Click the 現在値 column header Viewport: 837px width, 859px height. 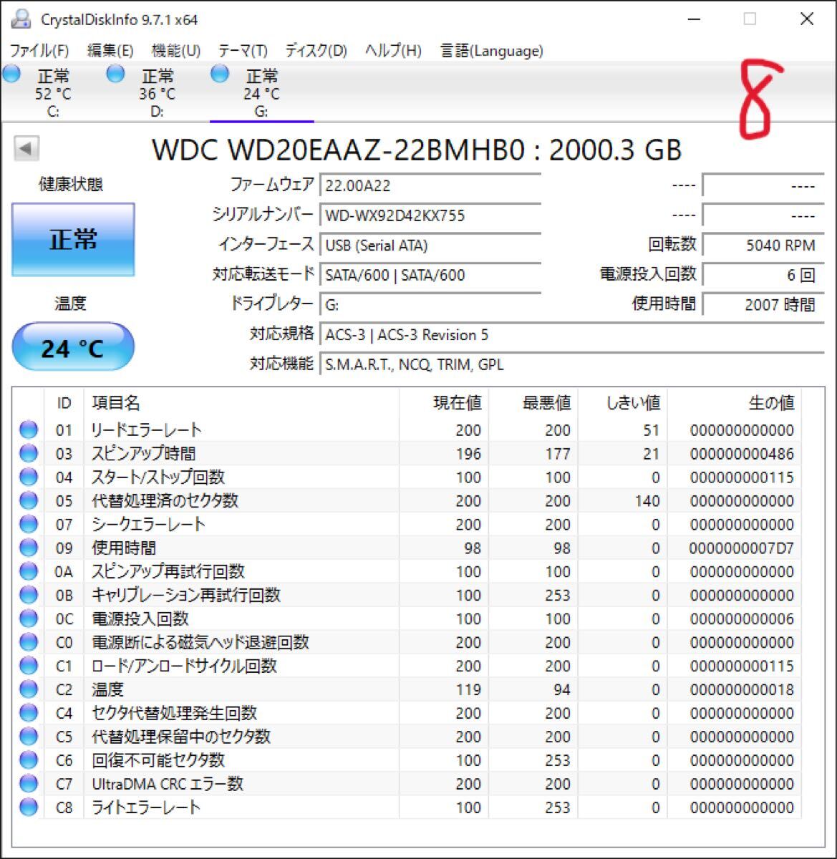[444, 403]
